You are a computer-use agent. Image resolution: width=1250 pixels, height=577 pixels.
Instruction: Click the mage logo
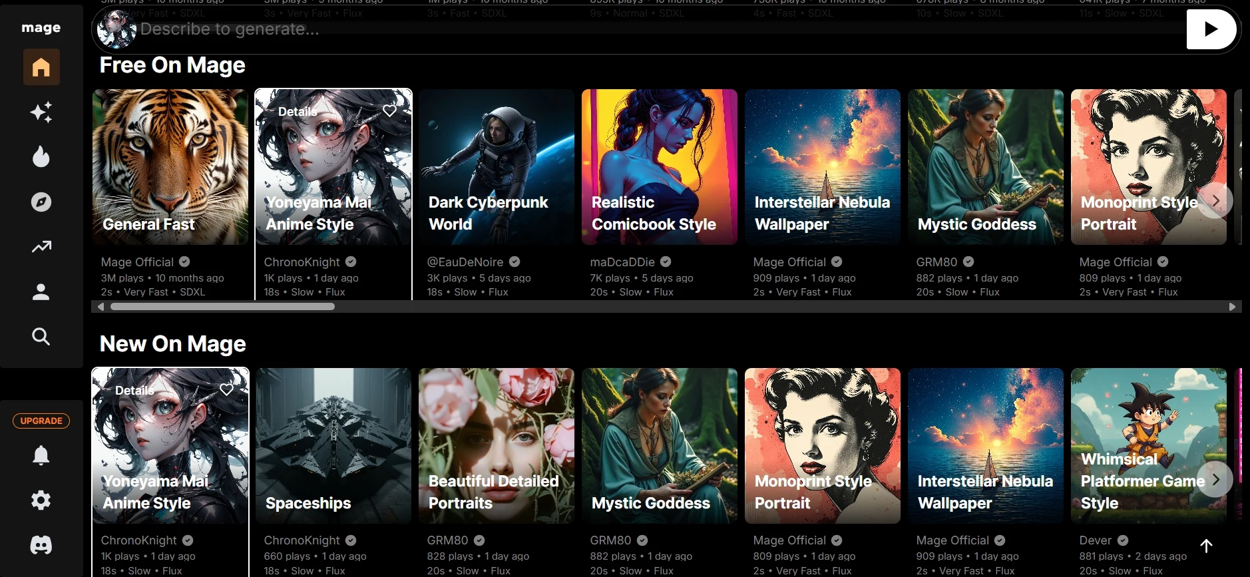tap(41, 28)
